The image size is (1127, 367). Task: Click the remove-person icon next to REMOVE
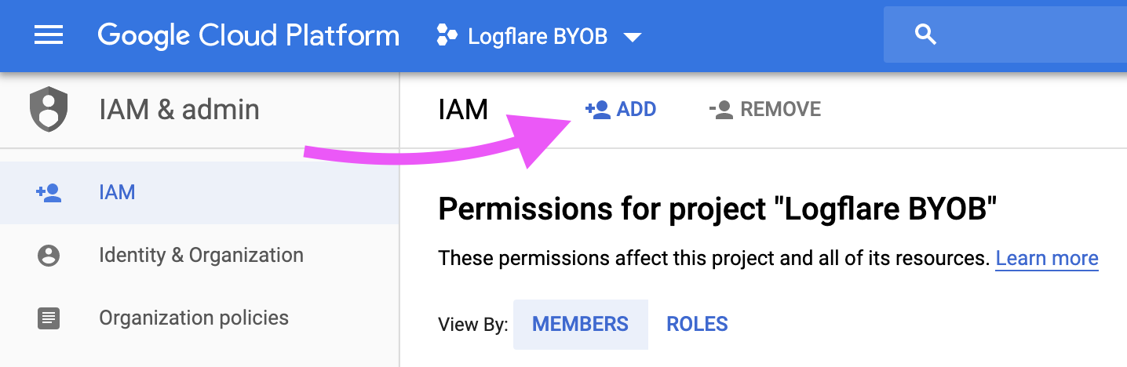tap(720, 110)
